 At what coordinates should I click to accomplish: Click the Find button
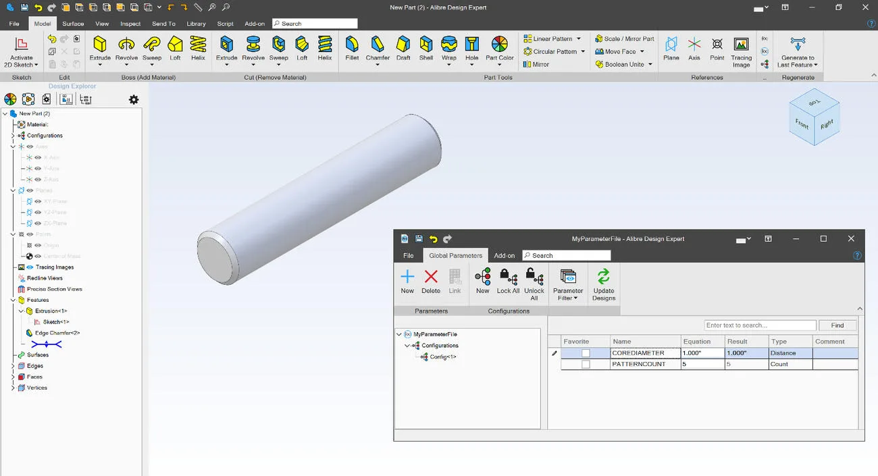point(837,325)
